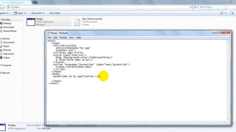Click the Downloads folder icon in Favorites

click(x=1, y=27)
